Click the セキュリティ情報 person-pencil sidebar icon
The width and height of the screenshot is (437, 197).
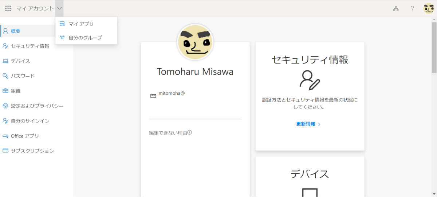coord(5,46)
